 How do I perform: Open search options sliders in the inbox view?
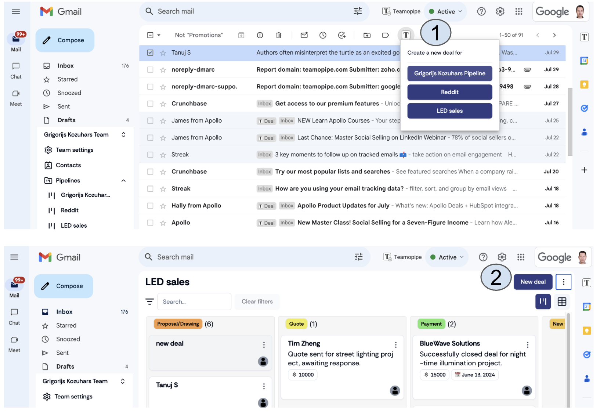[x=358, y=11]
